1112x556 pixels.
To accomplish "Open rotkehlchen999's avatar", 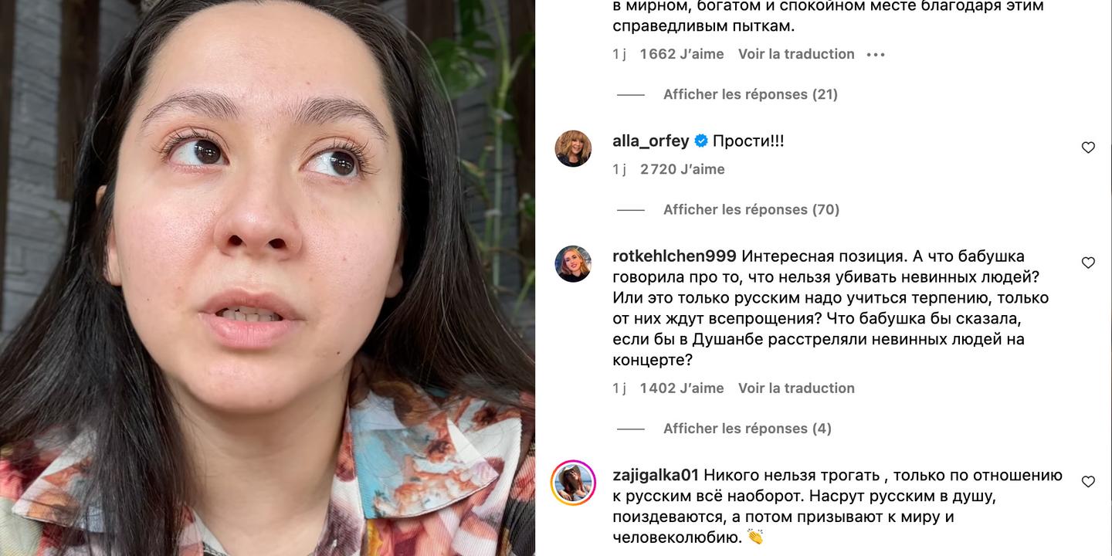I will click(573, 264).
